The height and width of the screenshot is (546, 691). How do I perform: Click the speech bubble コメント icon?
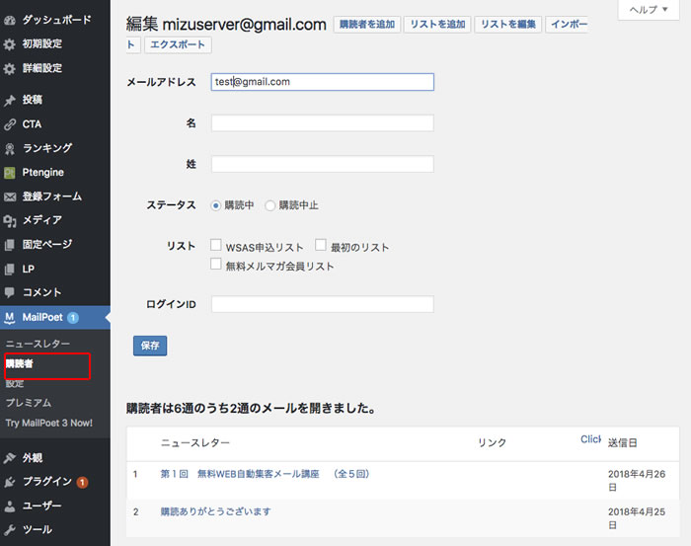coord(10,292)
